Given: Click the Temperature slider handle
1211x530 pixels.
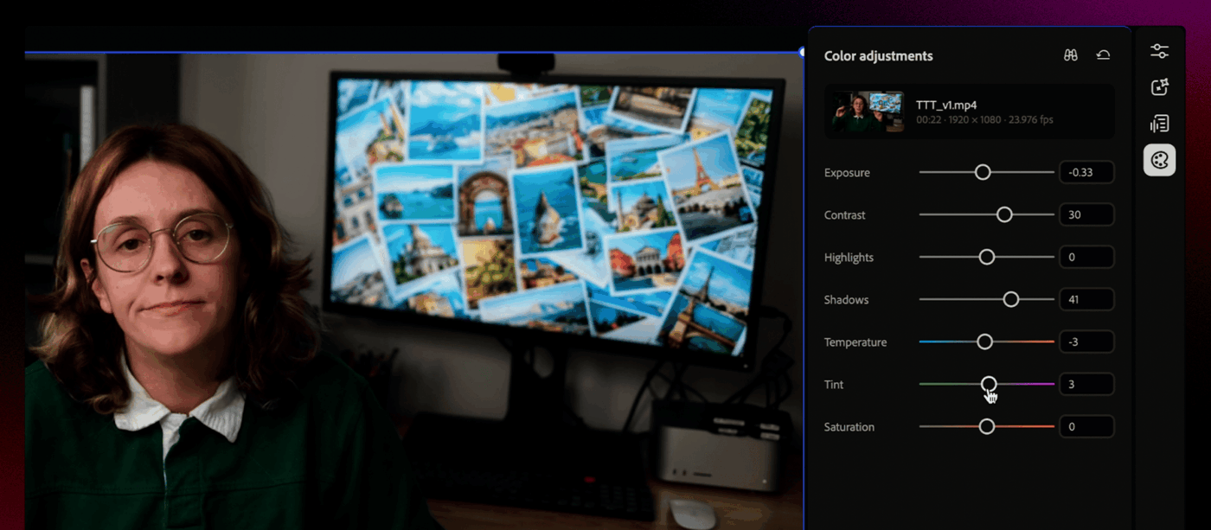Looking at the screenshot, I should point(984,342).
